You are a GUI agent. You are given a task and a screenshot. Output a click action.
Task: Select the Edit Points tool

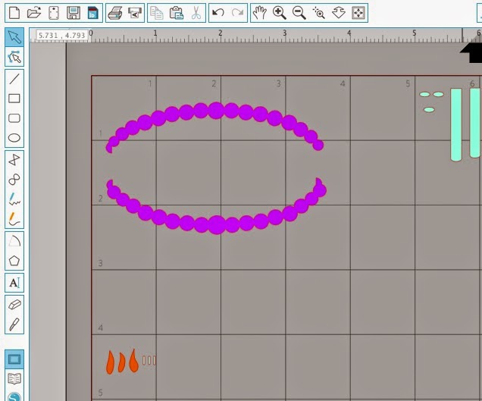pyautogui.click(x=14, y=57)
